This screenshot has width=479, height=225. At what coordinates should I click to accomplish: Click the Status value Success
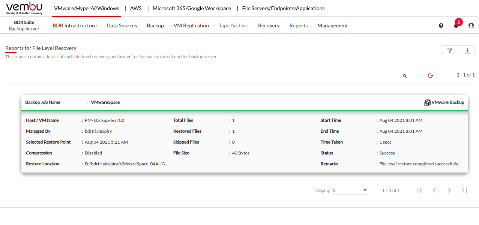pyautogui.click(x=387, y=153)
